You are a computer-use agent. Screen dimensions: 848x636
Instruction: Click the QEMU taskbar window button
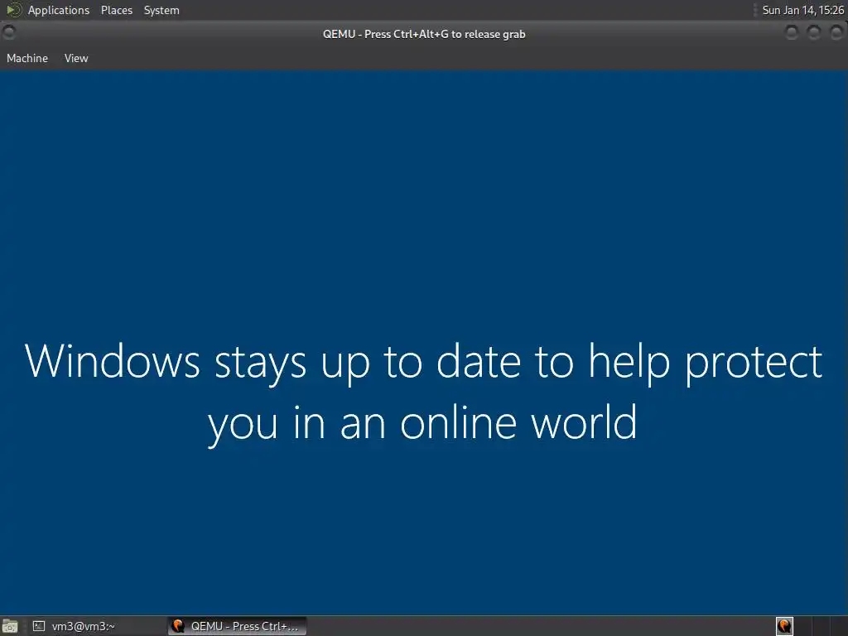point(237,626)
